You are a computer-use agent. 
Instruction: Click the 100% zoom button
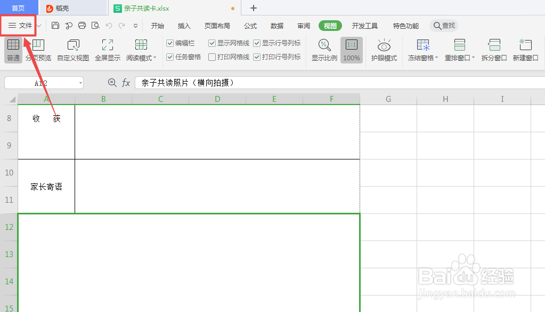click(x=352, y=50)
